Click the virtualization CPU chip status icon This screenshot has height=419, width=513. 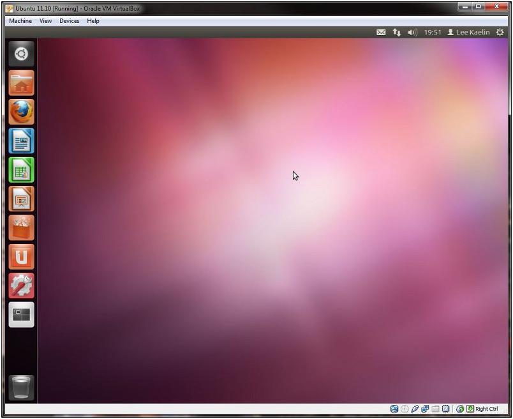(445, 409)
